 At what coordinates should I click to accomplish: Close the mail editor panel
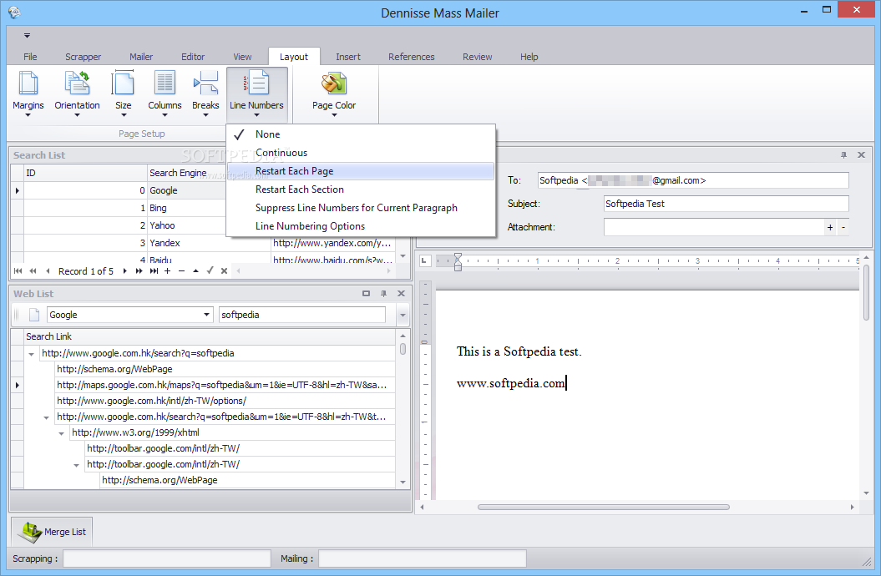[x=861, y=155]
